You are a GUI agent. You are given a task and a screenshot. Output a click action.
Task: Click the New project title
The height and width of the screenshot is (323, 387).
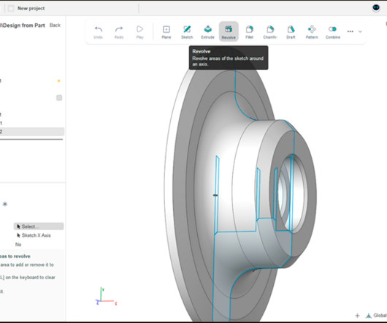(x=31, y=8)
